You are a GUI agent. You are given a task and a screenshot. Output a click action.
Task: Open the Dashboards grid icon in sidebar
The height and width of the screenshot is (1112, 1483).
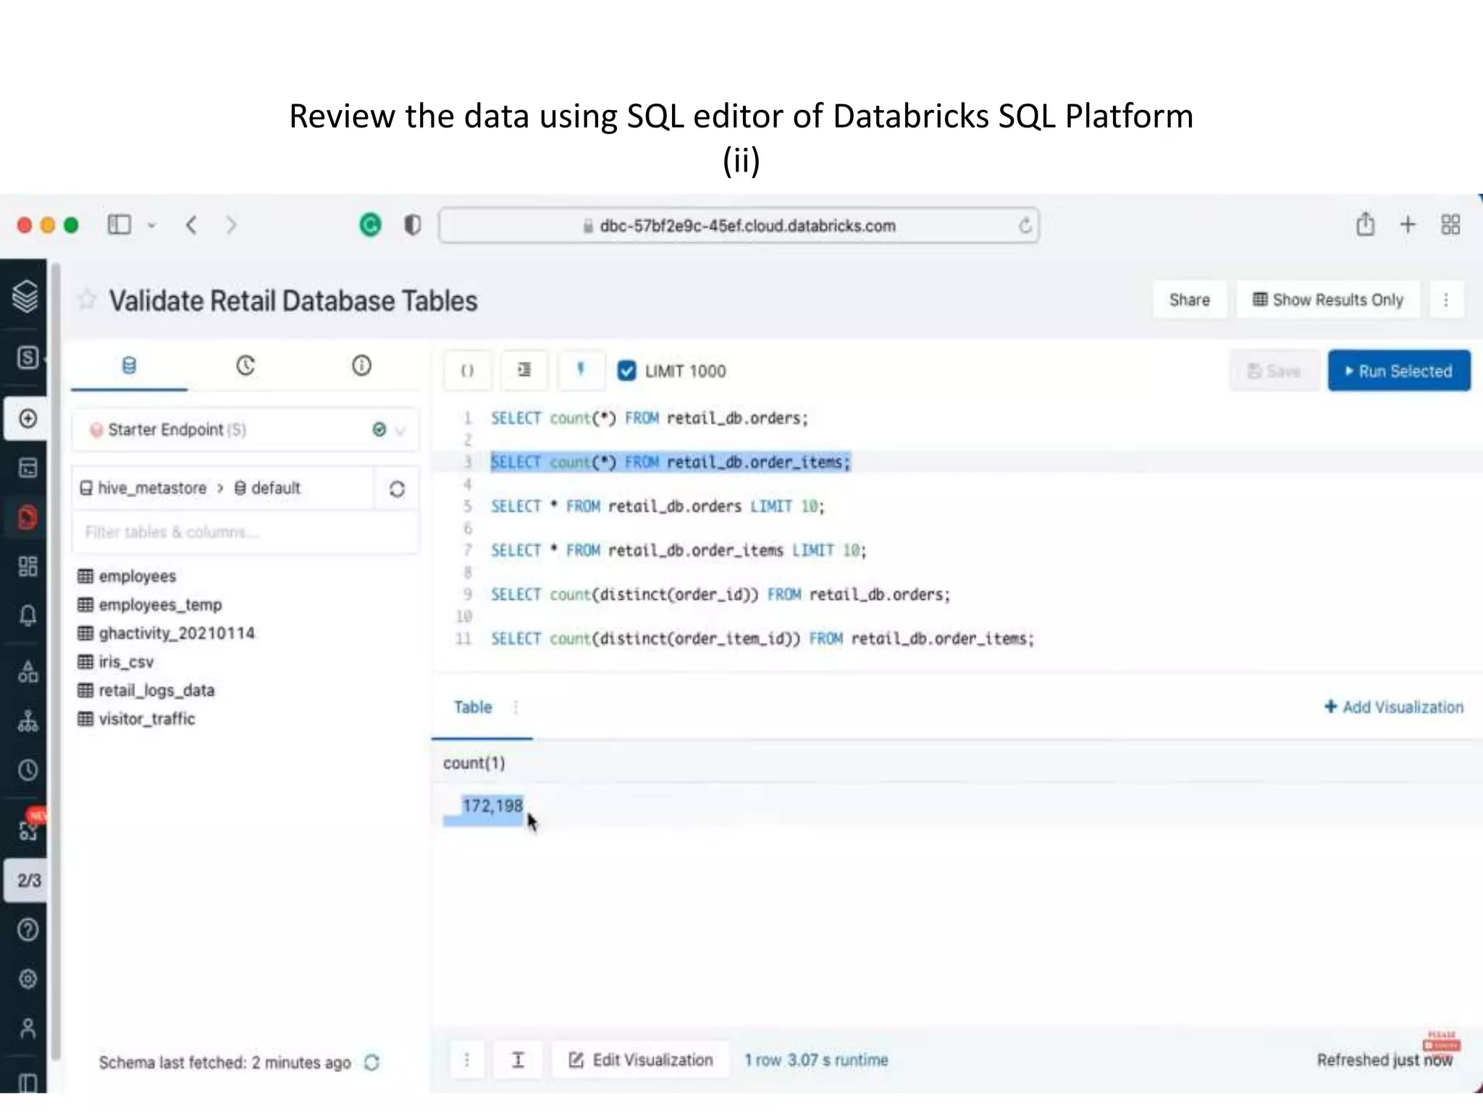click(28, 566)
